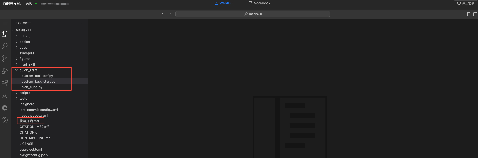Switch to the WebIDE tab
This screenshot has width=478, height=158.
tap(223, 3)
